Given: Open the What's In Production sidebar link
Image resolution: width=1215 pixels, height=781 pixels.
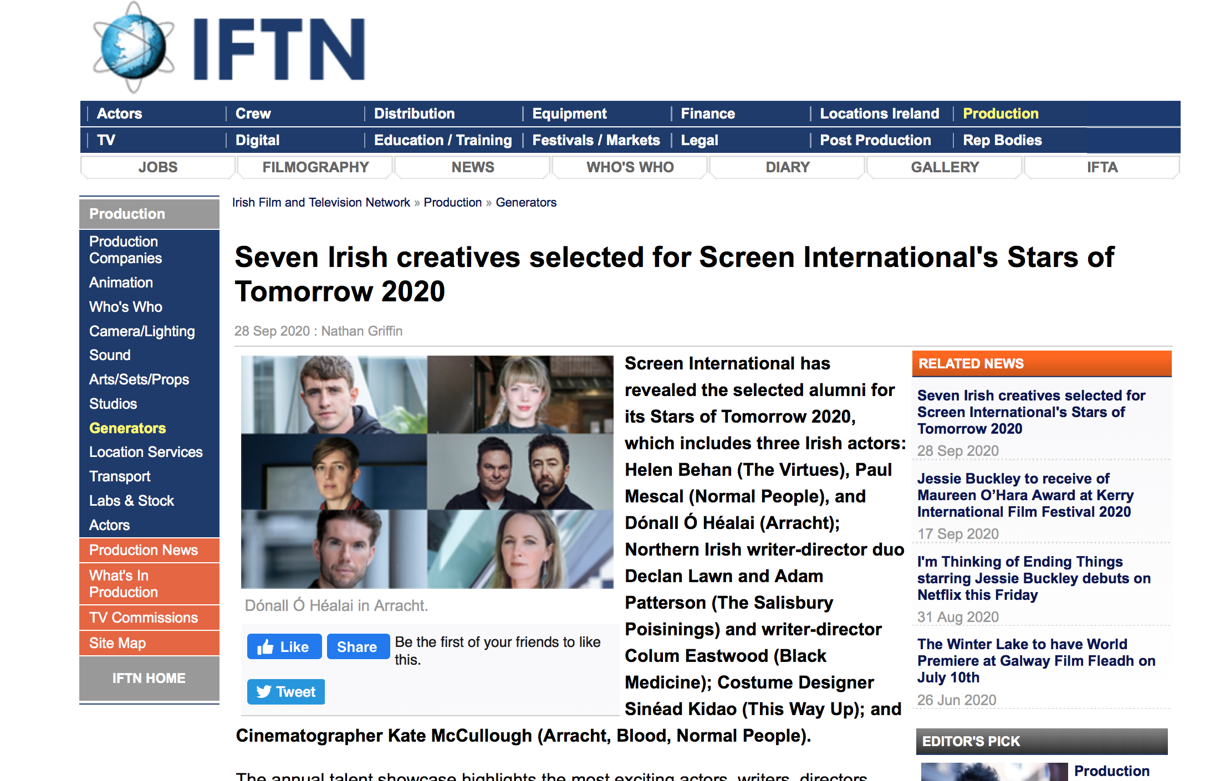Looking at the screenshot, I should click(124, 584).
